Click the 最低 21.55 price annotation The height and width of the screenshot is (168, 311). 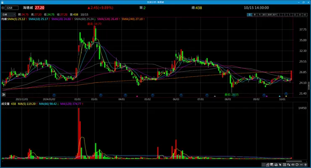click(232, 95)
